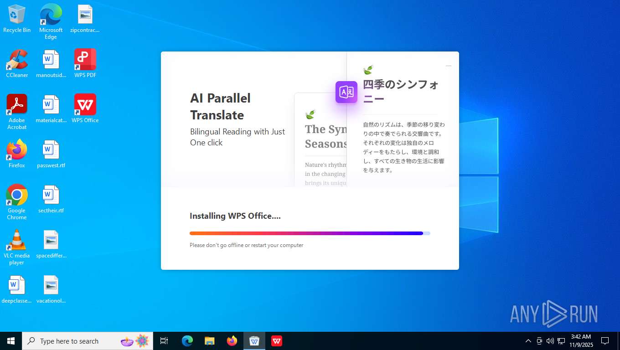620x350 pixels.
Task: Open the notification center
Action: [x=605, y=341]
